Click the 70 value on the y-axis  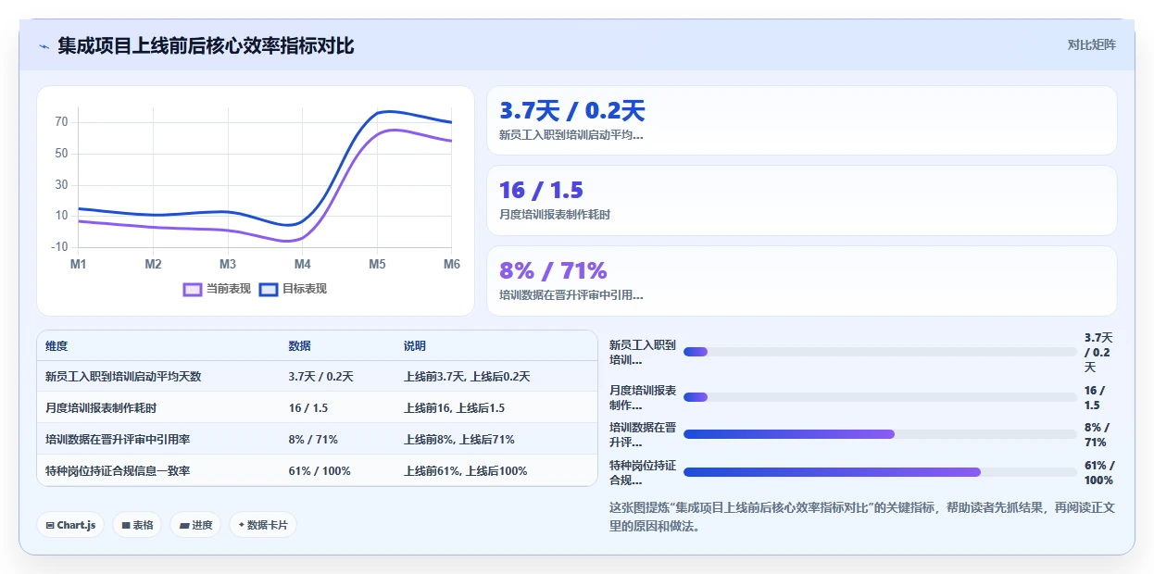point(61,122)
